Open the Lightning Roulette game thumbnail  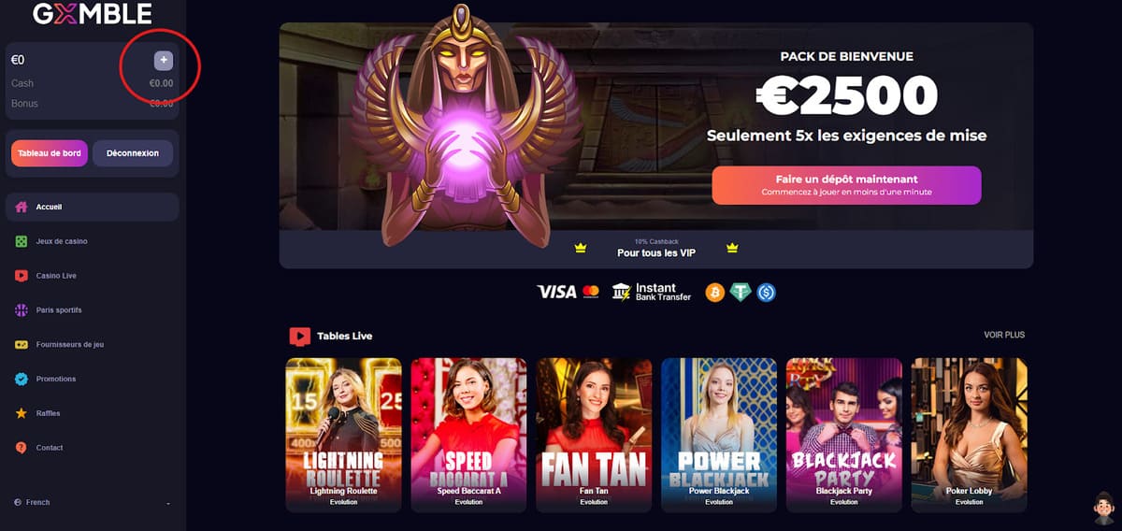tap(343, 435)
